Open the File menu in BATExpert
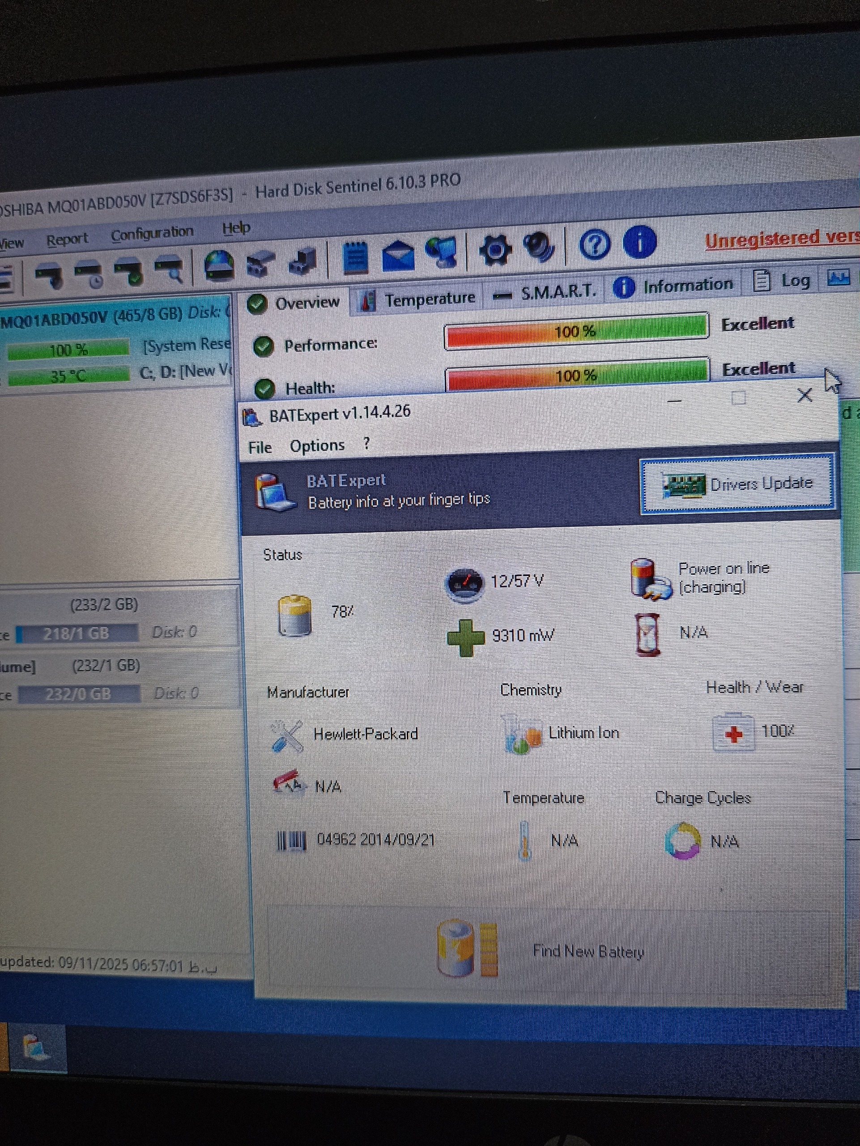This screenshot has width=860, height=1146. coord(260,448)
